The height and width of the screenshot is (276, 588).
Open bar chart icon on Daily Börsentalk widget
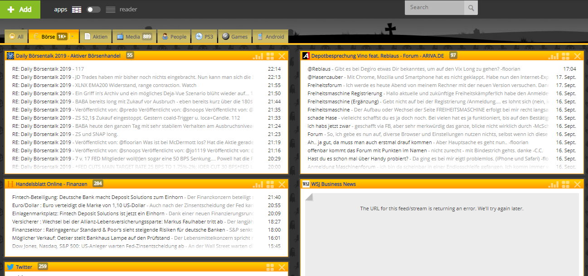pos(258,56)
